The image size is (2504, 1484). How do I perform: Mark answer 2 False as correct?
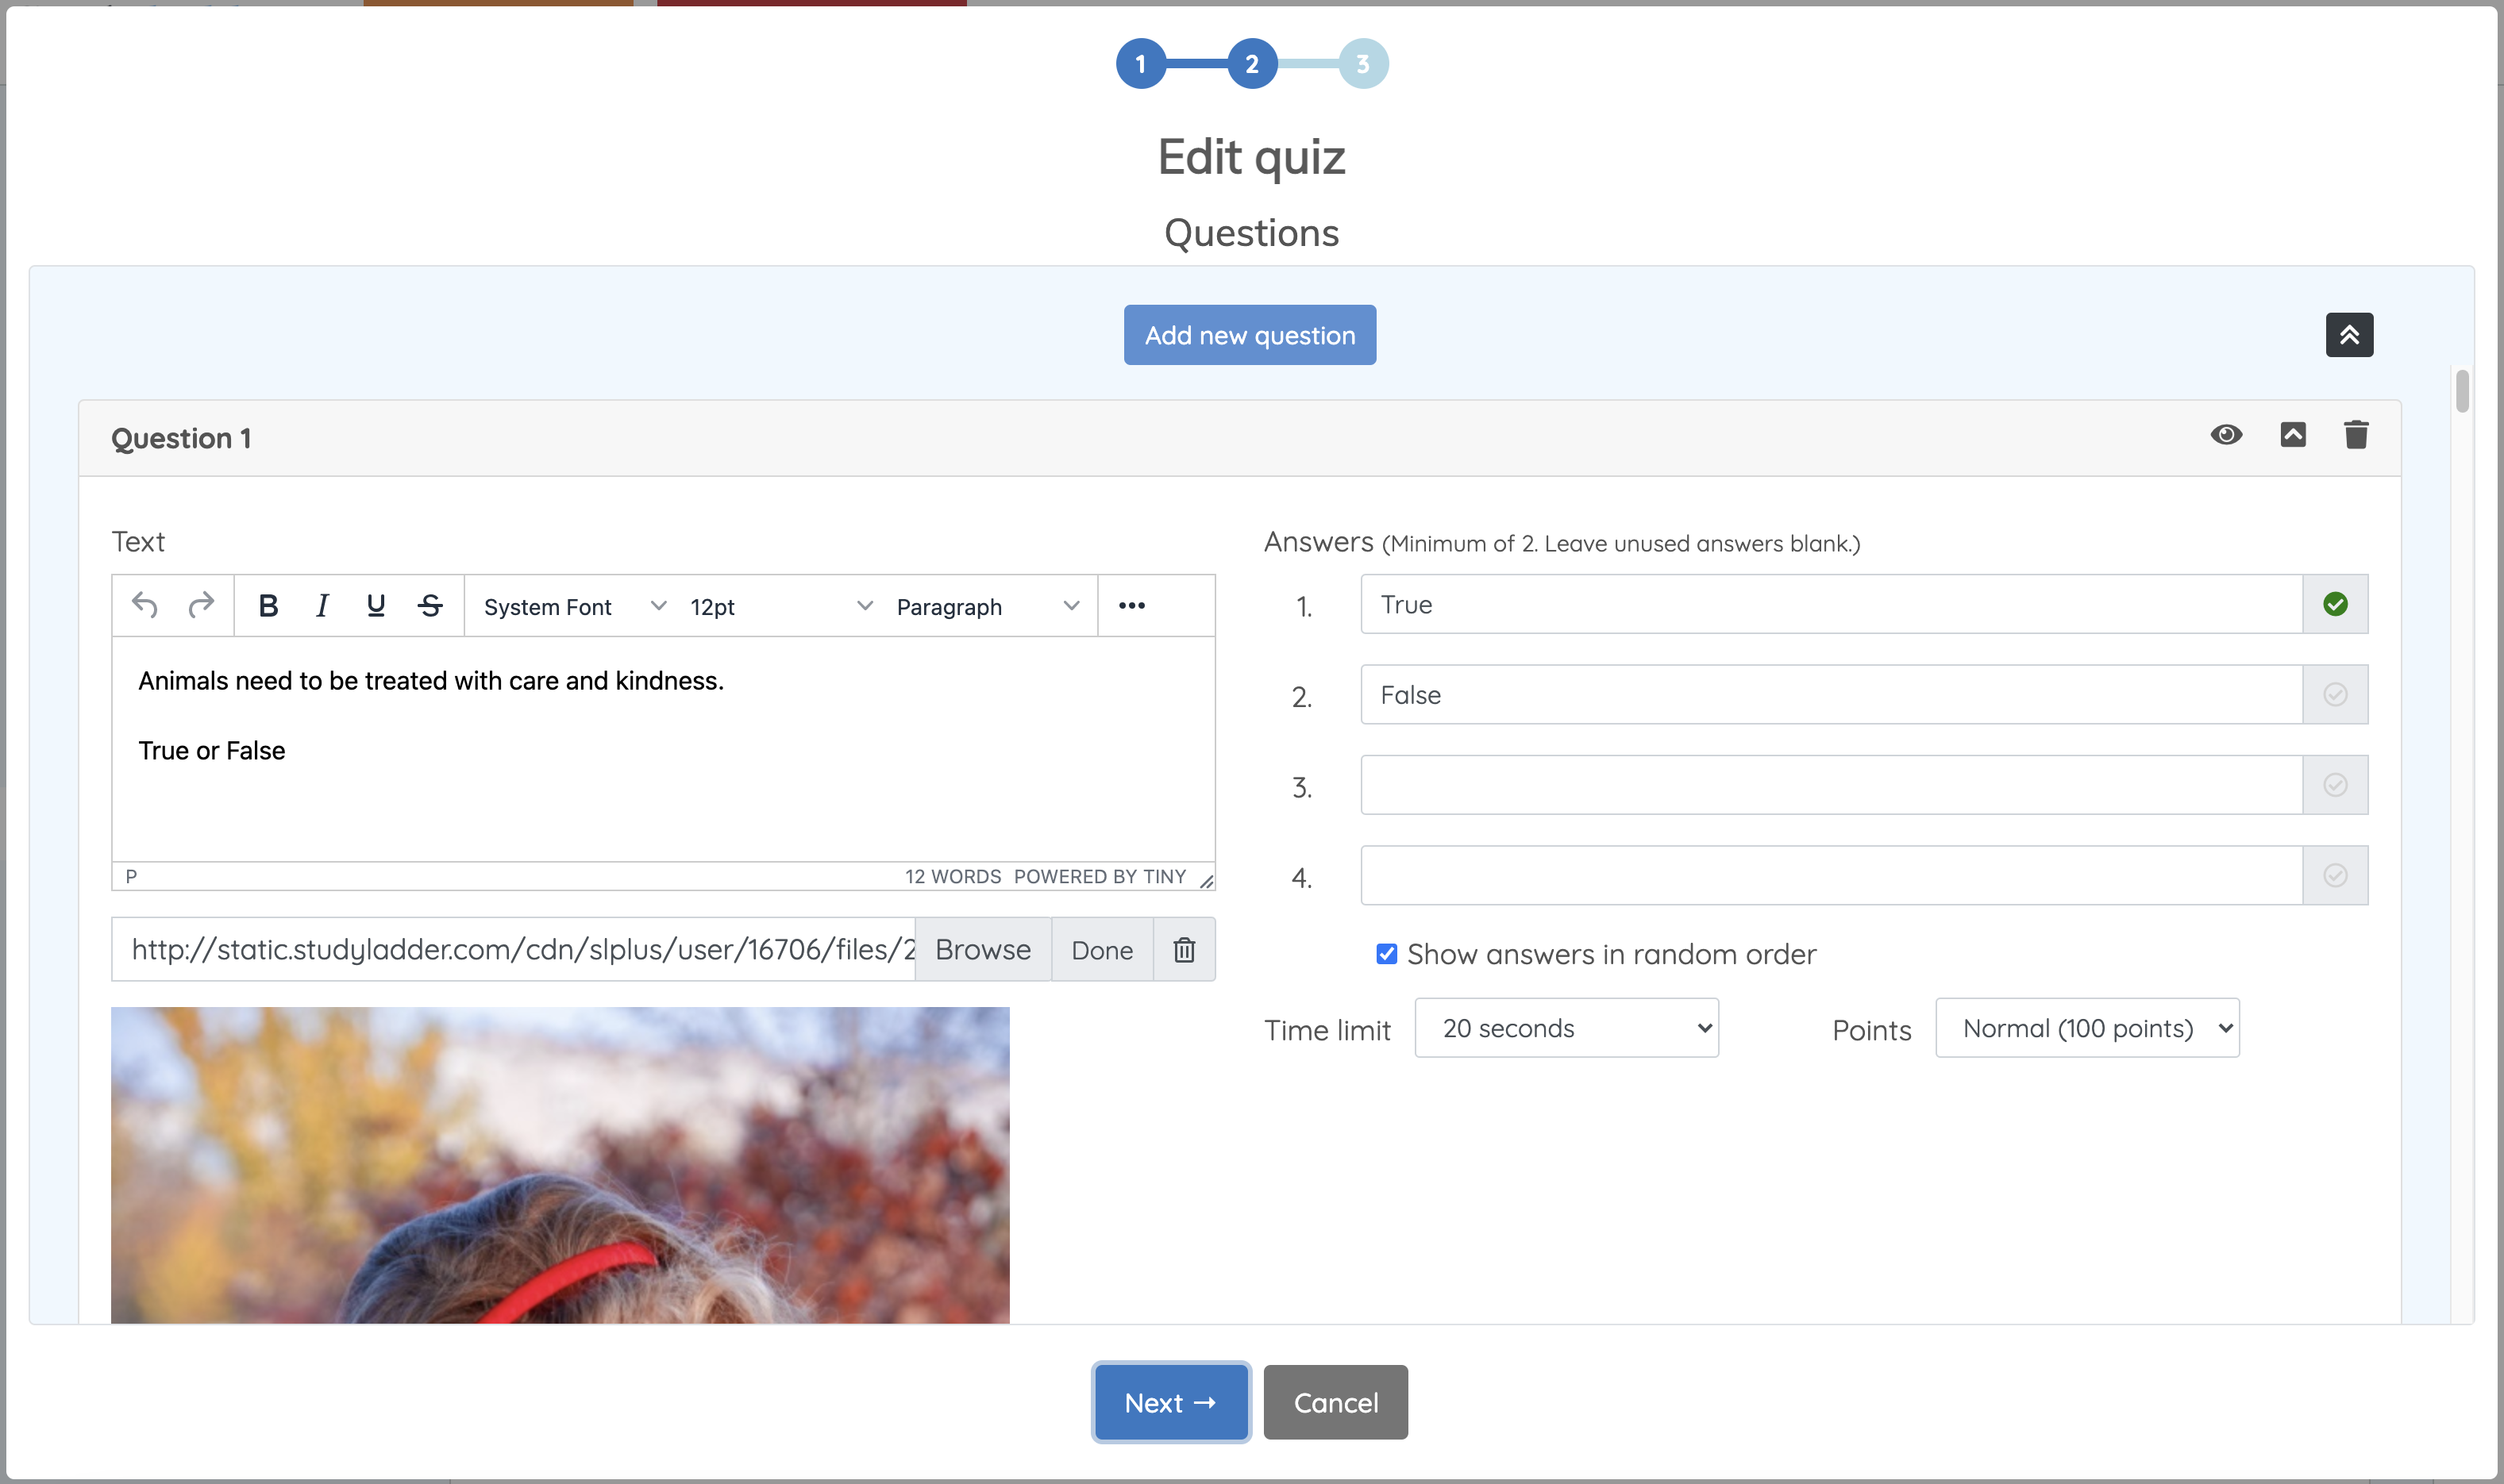tap(2335, 695)
